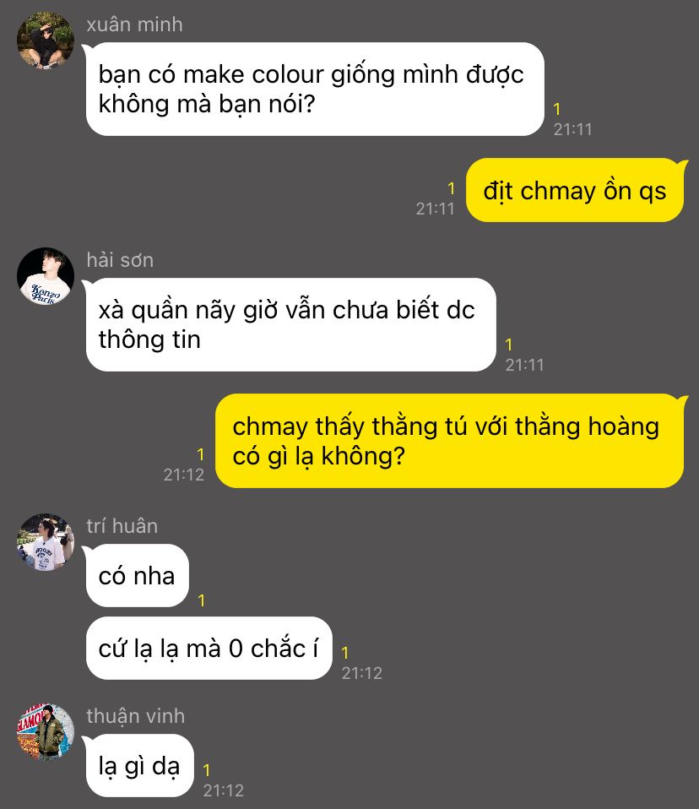Tap the thuận vinh sender name

tap(136, 716)
